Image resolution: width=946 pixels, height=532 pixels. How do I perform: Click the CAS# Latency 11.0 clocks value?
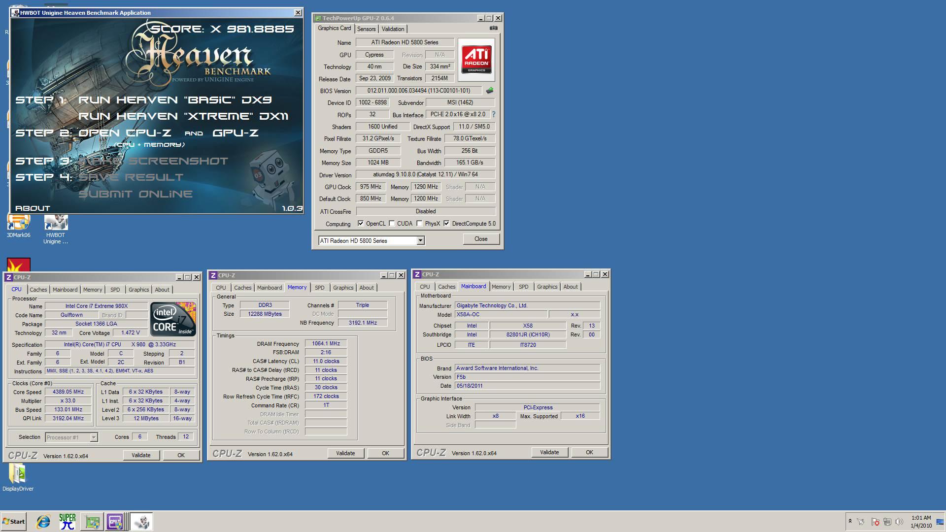326,361
